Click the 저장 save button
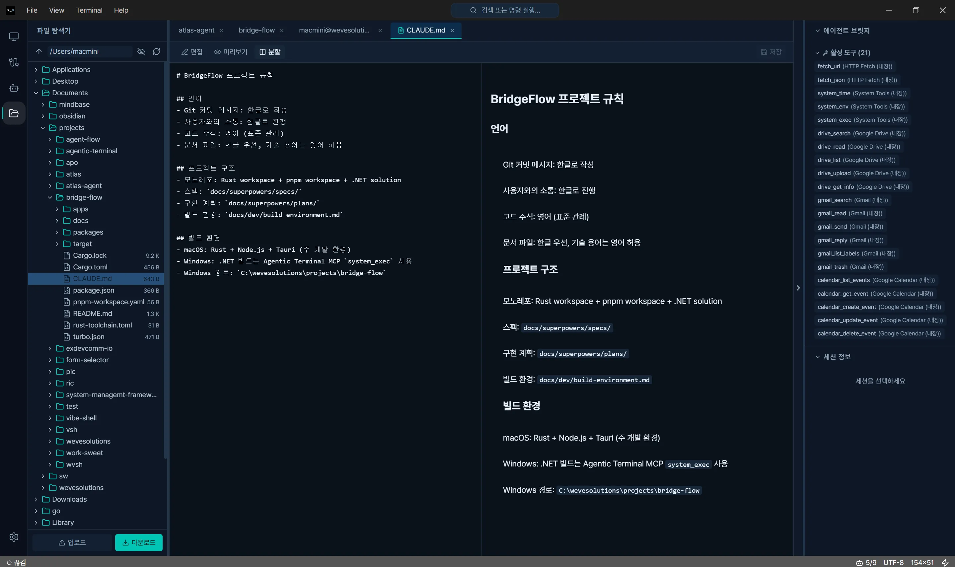The width and height of the screenshot is (955, 567). coord(771,51)
